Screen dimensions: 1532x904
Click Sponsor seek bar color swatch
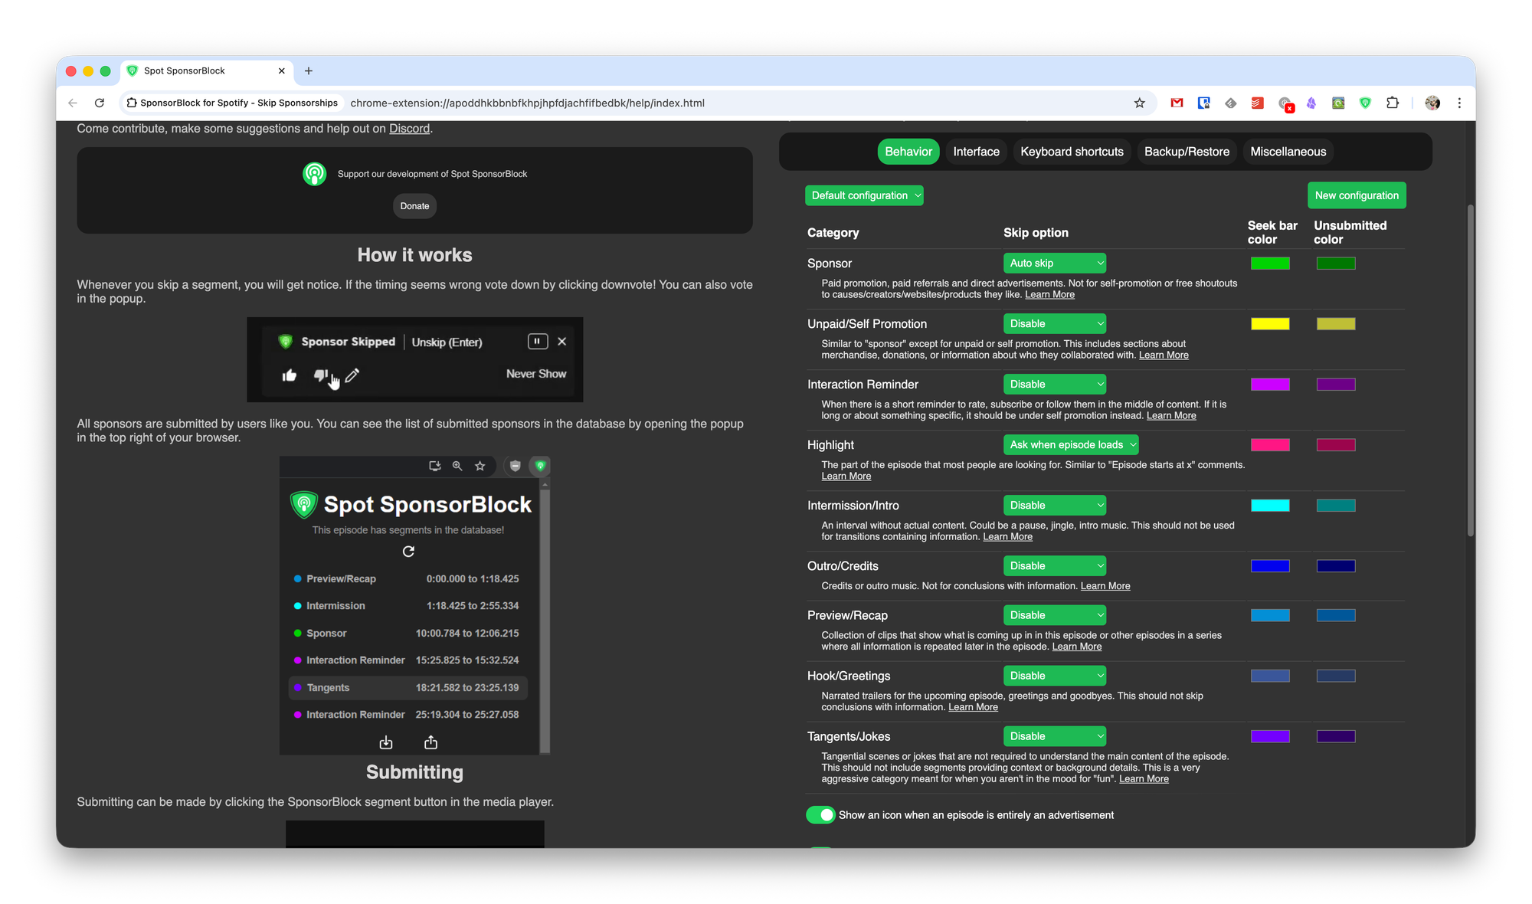[1270, 264]
